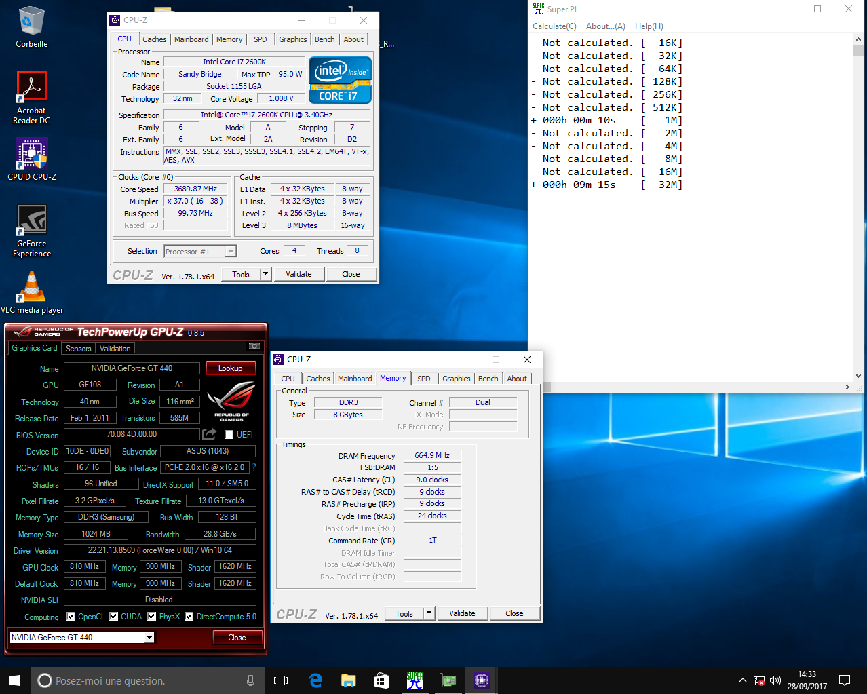Open the SPD tab in the CPU-Z Memory window

(424, 379)
